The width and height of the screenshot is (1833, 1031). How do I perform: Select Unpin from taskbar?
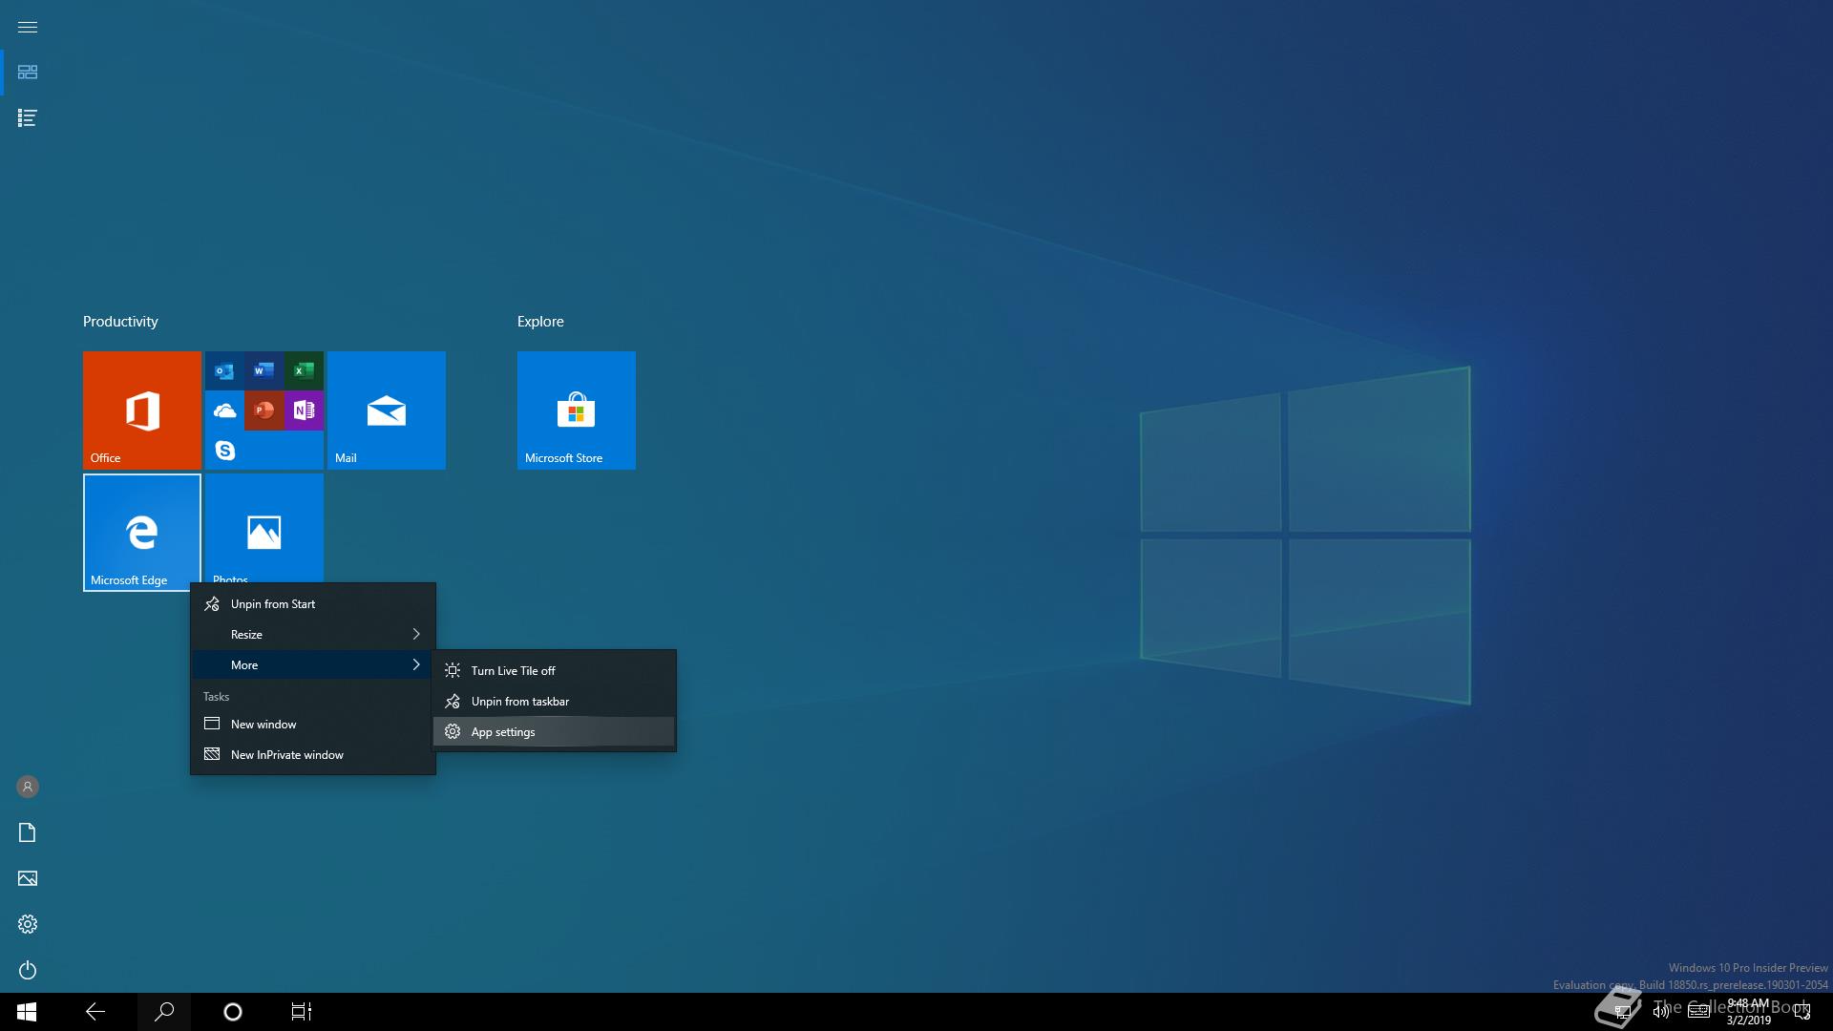554,702
